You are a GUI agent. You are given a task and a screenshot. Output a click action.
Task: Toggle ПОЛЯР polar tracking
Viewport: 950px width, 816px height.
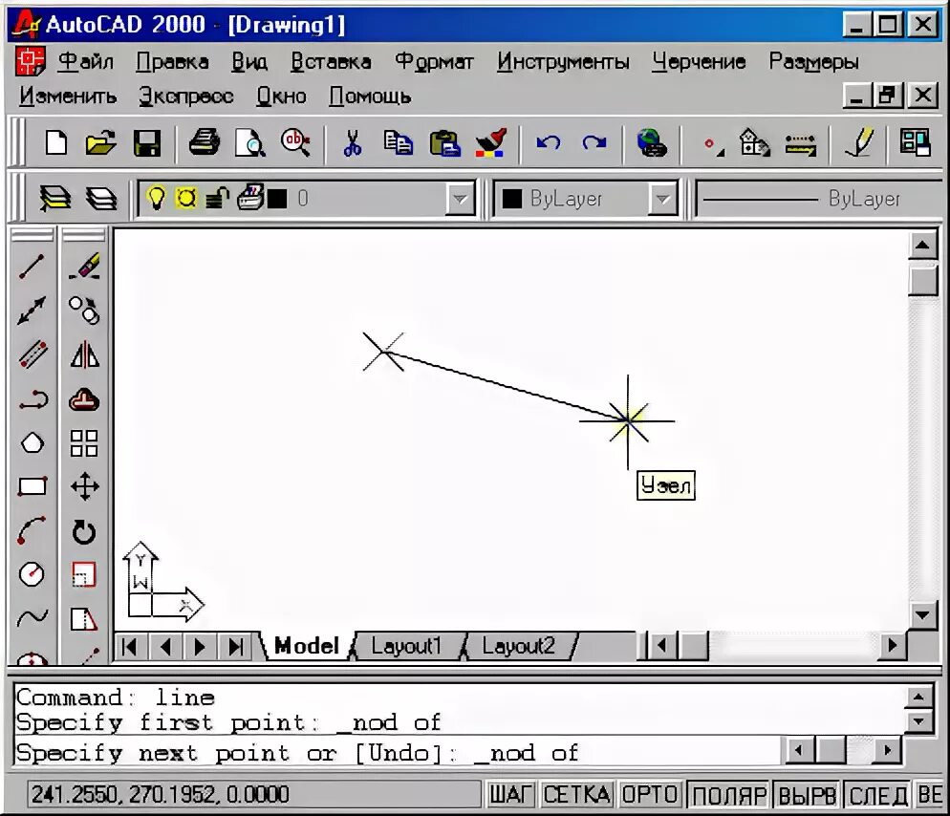729,795
